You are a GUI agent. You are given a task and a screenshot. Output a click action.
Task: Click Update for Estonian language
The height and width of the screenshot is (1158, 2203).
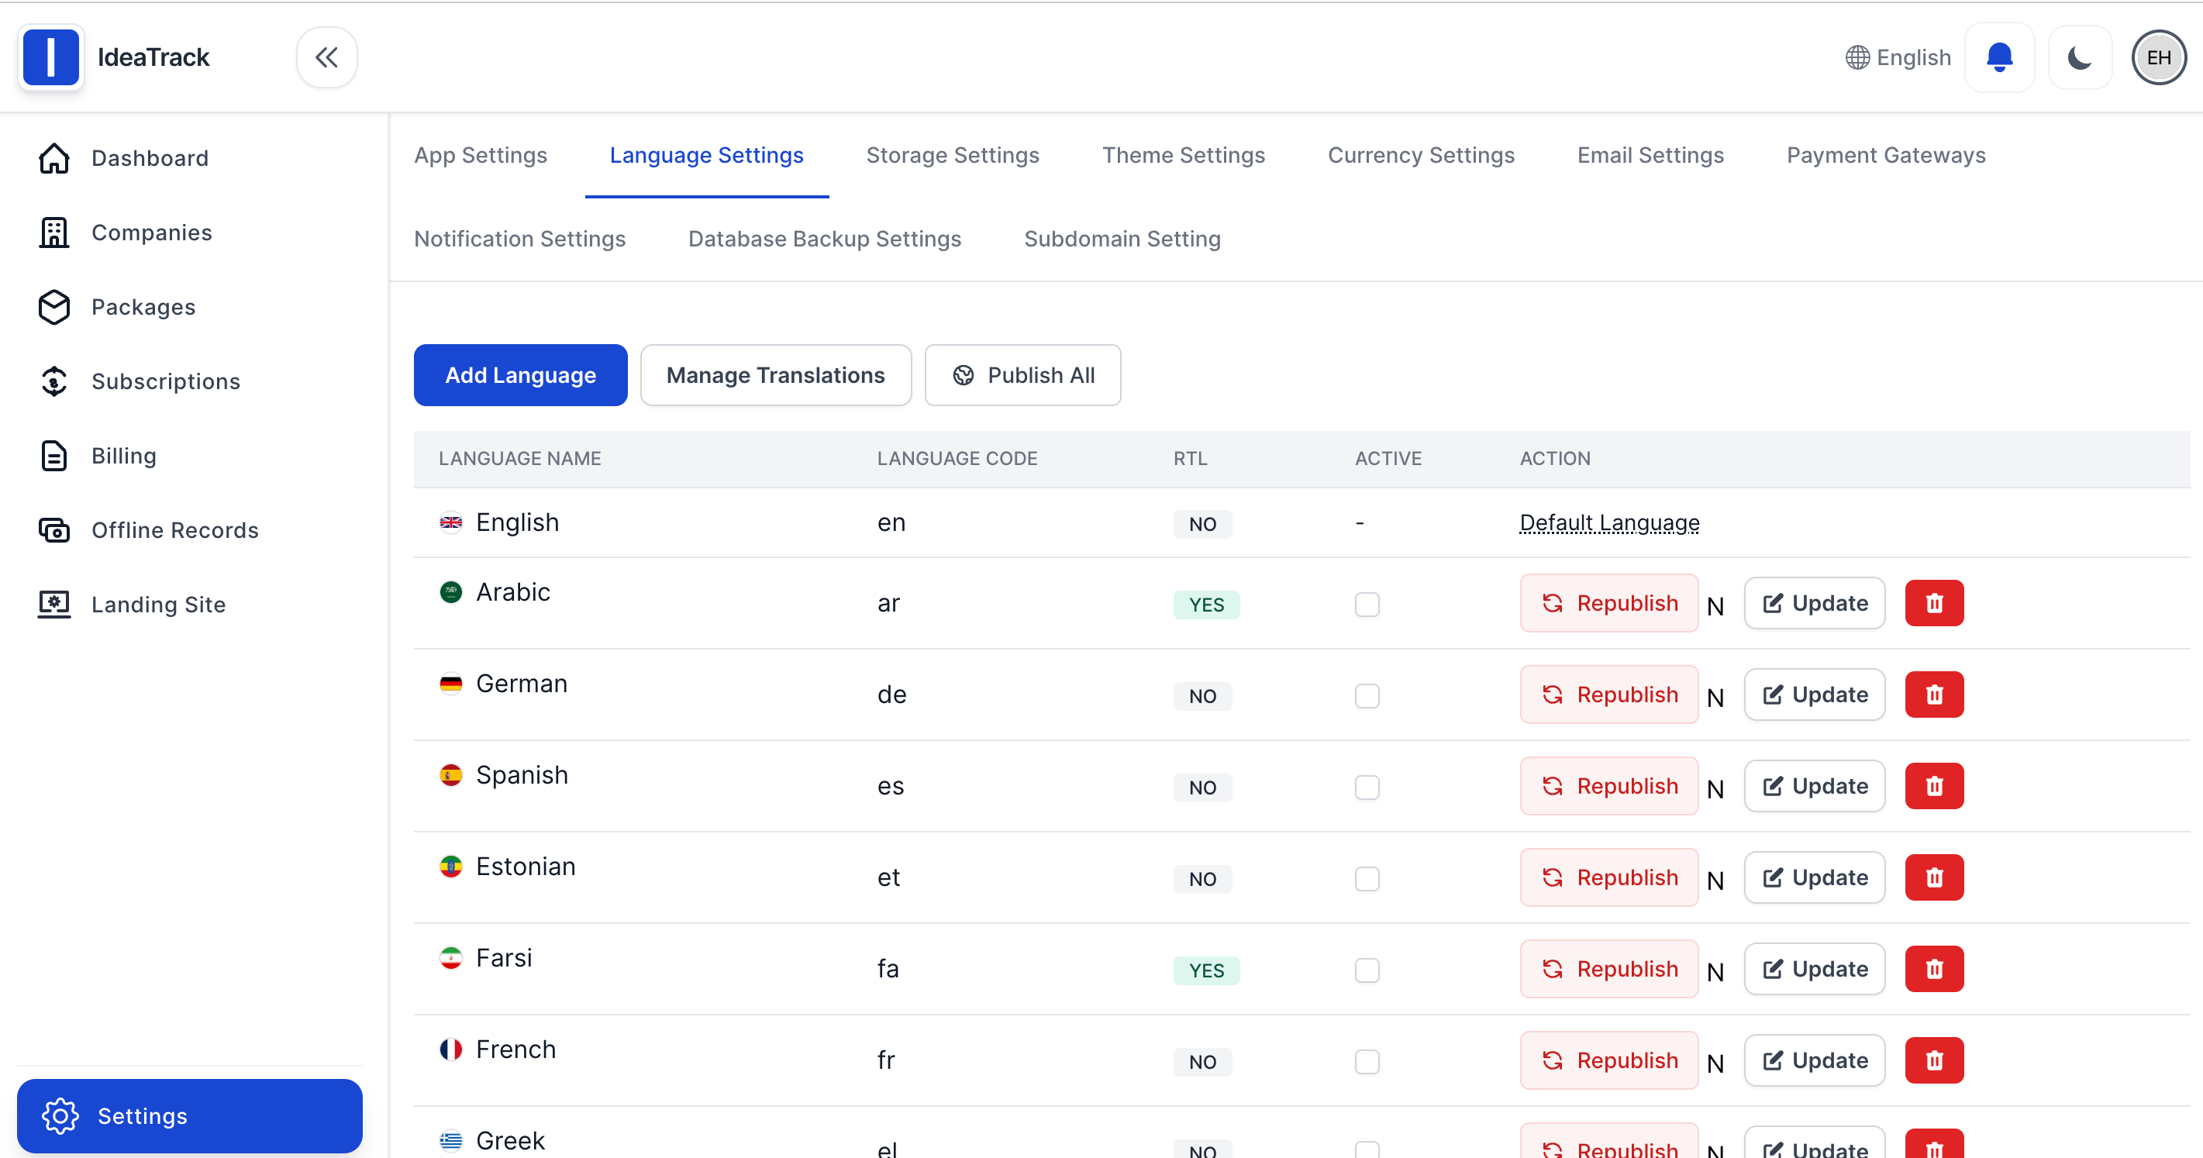[x=1814, y=877]
